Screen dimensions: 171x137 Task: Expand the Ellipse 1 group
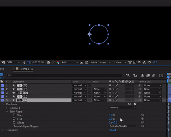[7, 108]
